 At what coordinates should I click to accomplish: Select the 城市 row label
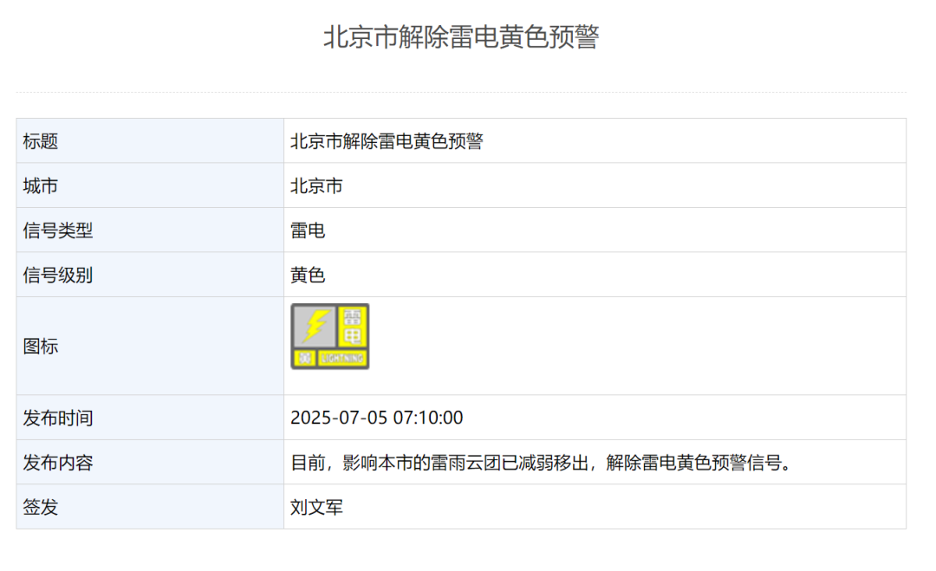click(x=41, y=186)
